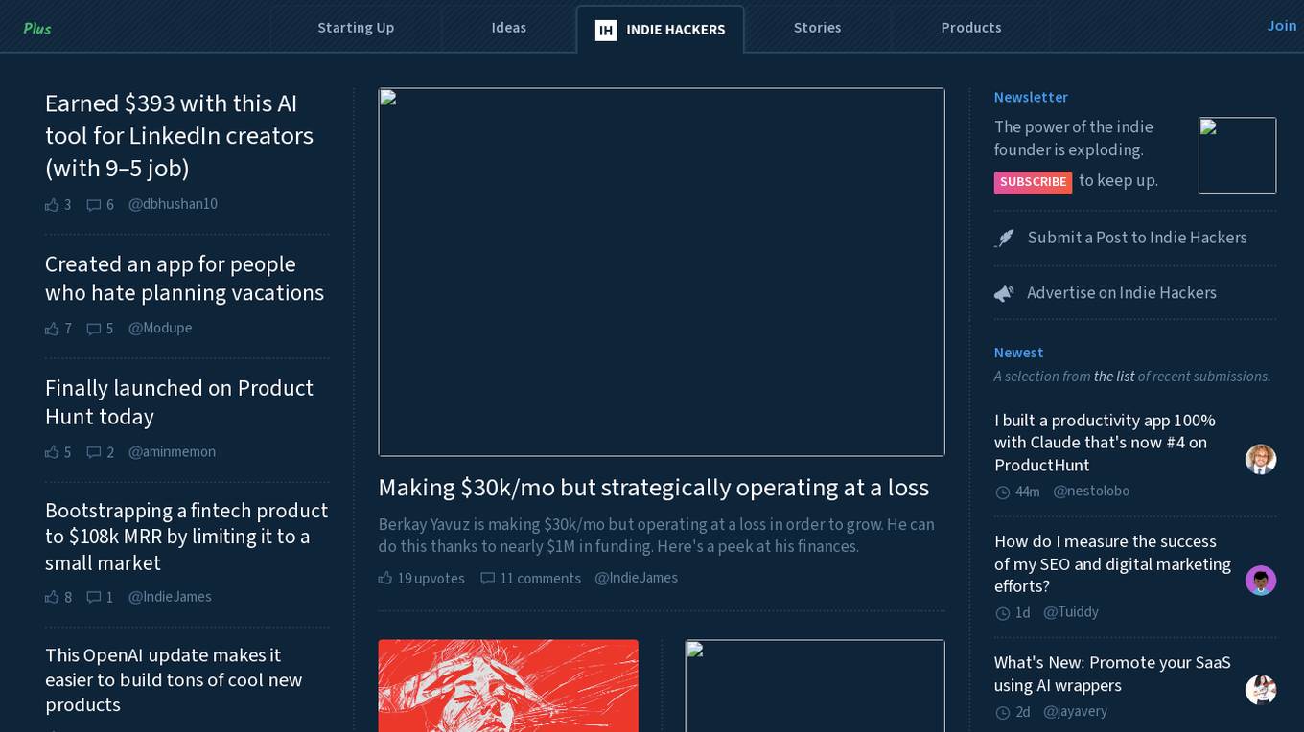Click the quill icon for Submit a Post
Viewport: 1304px width, 732px height.
pos(1004,238)
